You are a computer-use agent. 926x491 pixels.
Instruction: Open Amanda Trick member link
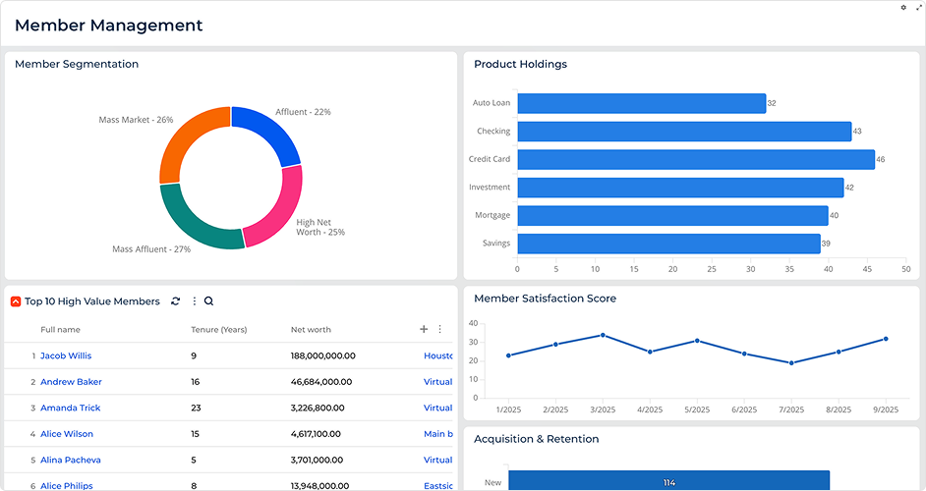pos(70,408)
